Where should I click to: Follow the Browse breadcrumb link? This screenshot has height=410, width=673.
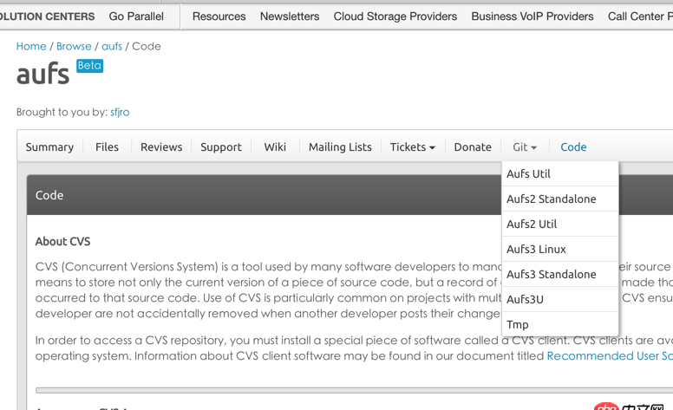(74, 46)
